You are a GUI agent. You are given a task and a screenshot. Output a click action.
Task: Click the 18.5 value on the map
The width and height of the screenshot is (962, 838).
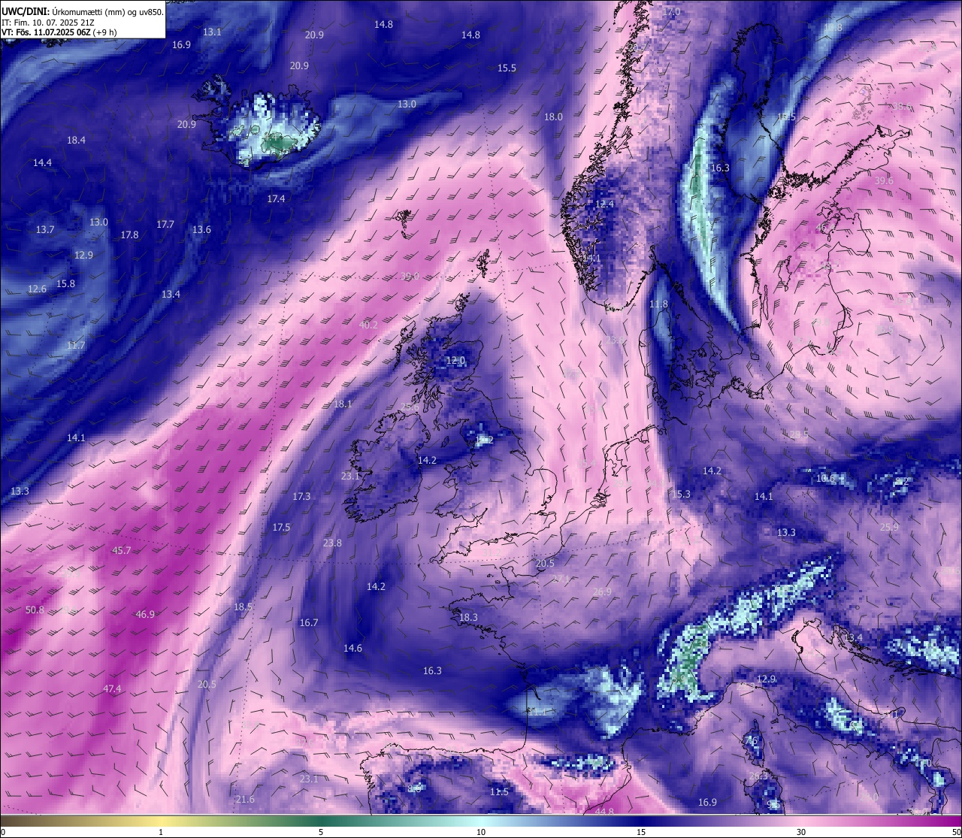243,607
